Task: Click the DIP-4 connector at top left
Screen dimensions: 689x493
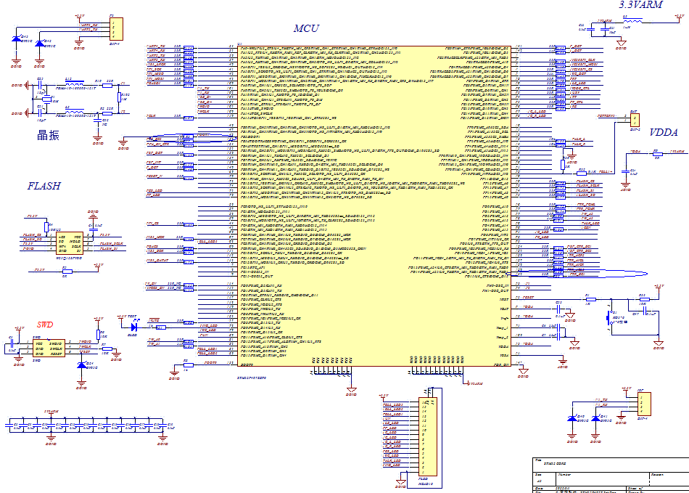Action: pos(114,28)
